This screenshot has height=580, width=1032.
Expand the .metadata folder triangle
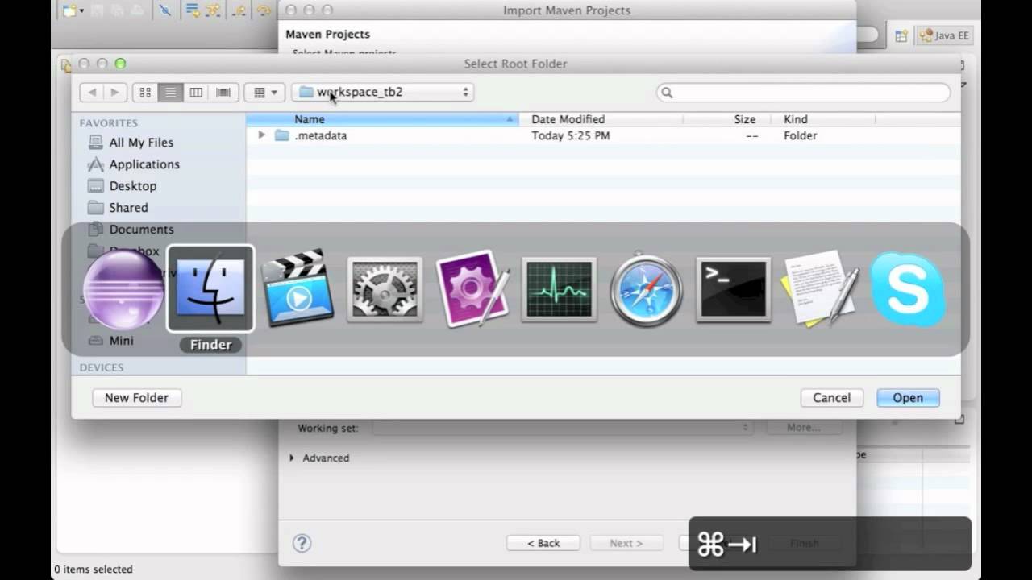pos(261,135)
